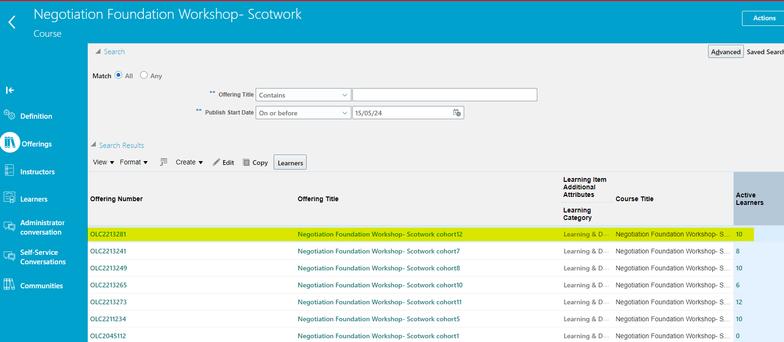Open the View menu
Screen dimensions: 784x342
coord(103,162)
